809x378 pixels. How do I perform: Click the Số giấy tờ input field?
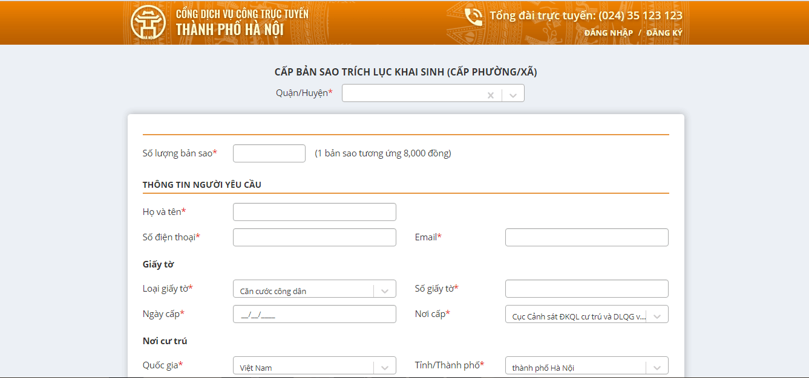(x=586, y=289)
